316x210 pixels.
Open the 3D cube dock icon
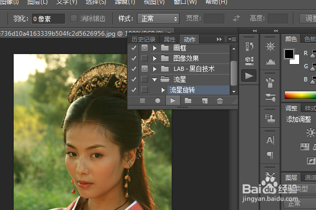pyautogui.click(x=249, y=60)
